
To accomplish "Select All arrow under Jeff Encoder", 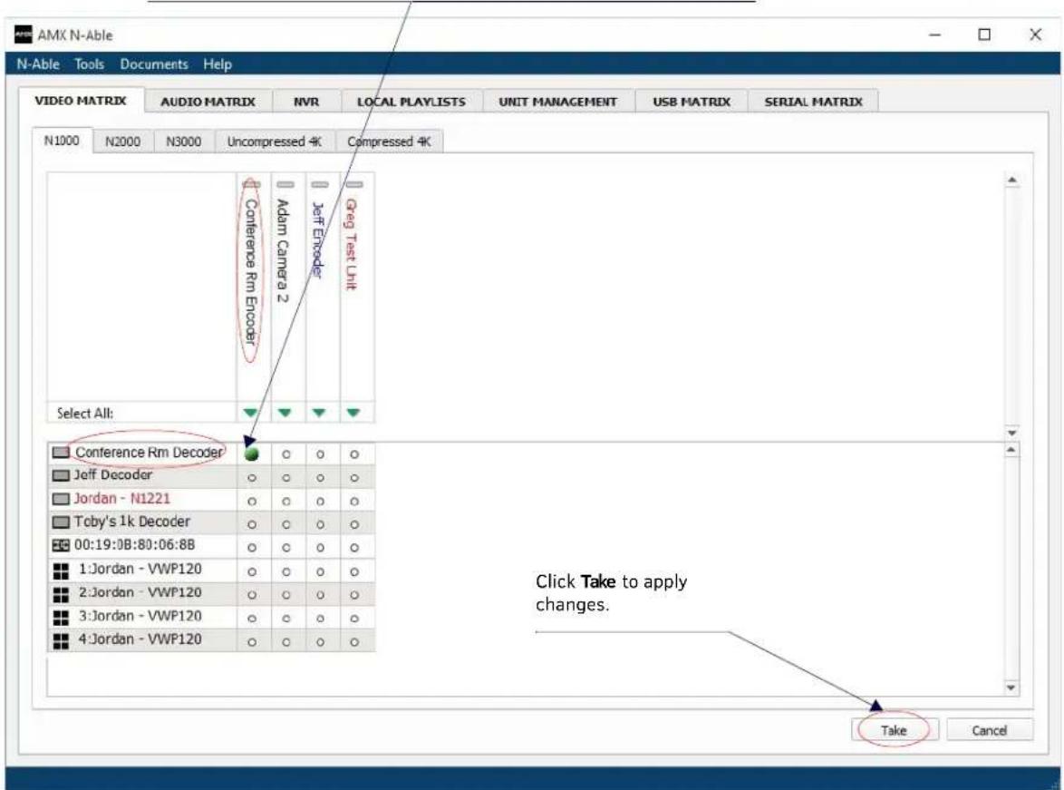I will click(319, 413).
